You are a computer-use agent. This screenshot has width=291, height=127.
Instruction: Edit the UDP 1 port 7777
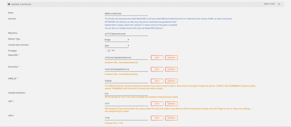click(x=157, y=104)
